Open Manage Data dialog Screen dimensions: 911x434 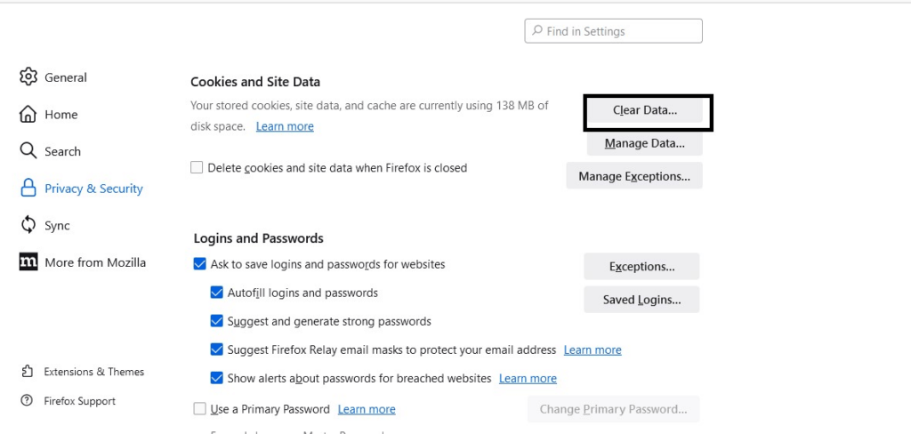645,143
